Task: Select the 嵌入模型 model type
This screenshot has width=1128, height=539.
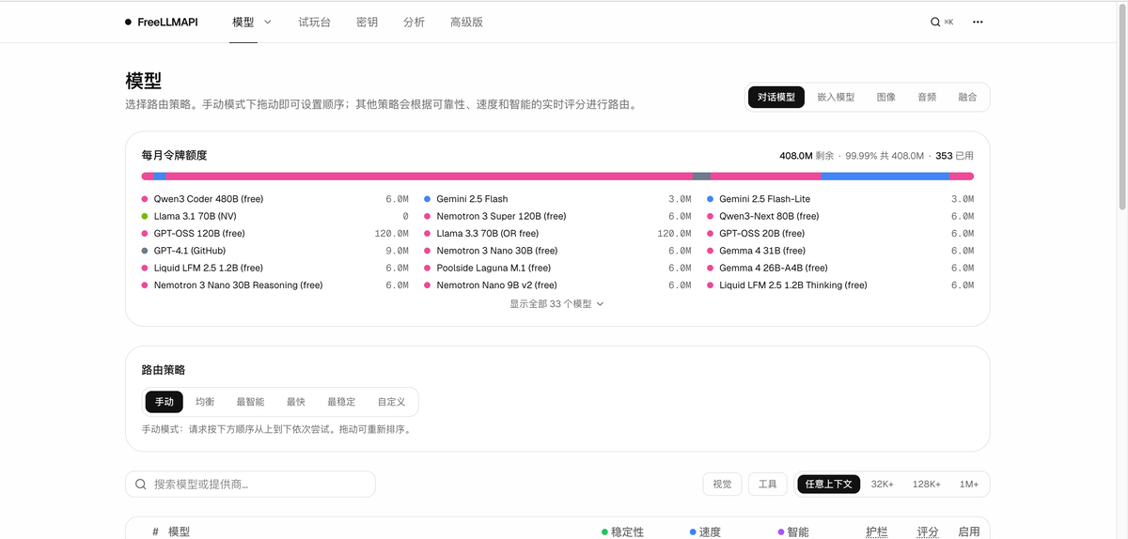Action: pos(836,97)
